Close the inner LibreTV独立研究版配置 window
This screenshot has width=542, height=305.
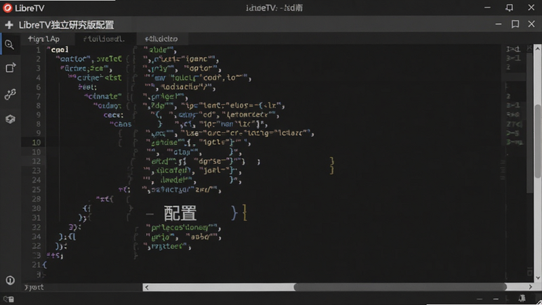532,24
